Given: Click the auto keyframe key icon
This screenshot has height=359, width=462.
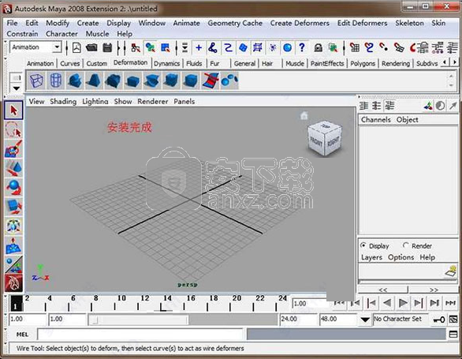Looking at the screenshot, I should 438,320.
